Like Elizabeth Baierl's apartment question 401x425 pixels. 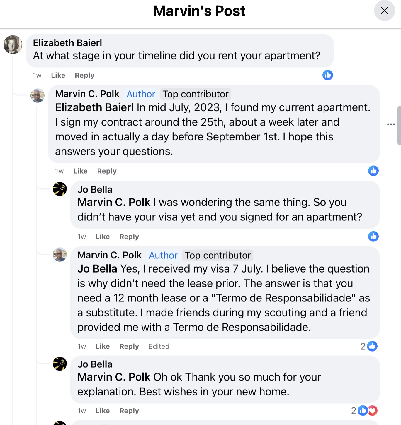58,76
